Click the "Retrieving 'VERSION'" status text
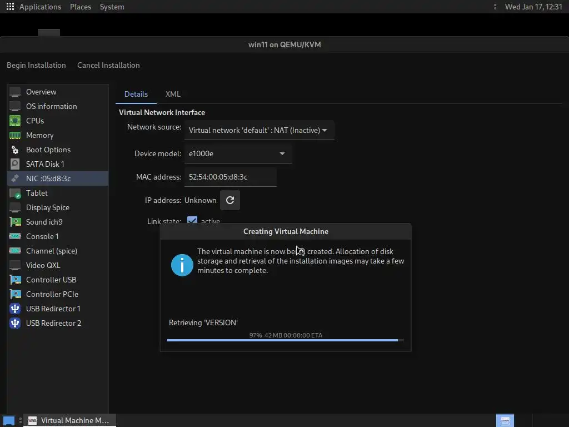This screenshot has height=427, width=569. point(203,322)
